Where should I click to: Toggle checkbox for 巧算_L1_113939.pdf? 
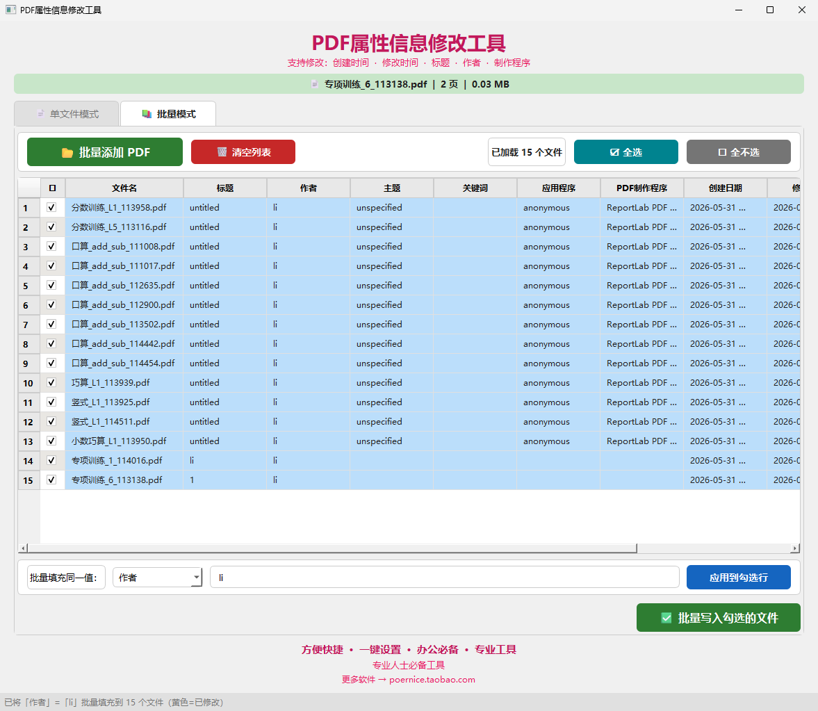51,382
